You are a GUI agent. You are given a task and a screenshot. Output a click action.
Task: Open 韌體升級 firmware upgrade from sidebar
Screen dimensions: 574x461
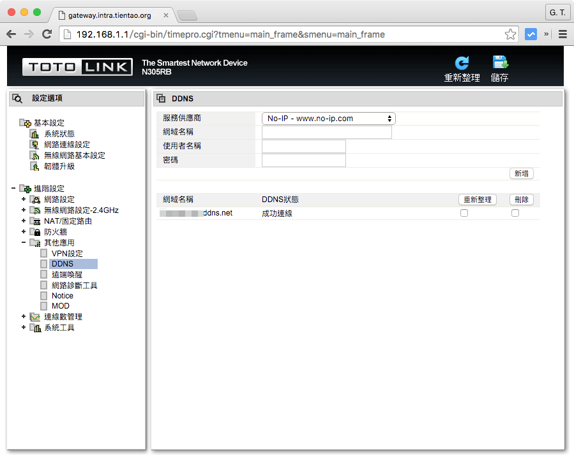[x=61, y=166]
